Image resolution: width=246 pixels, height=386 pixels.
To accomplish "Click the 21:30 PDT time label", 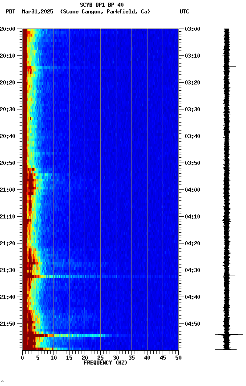I will 8,271.
